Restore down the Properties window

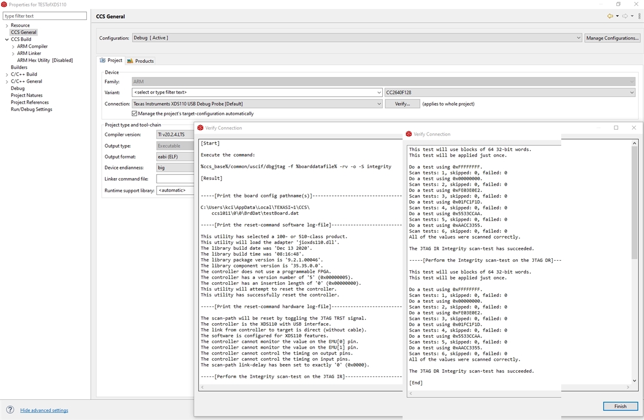618,4
